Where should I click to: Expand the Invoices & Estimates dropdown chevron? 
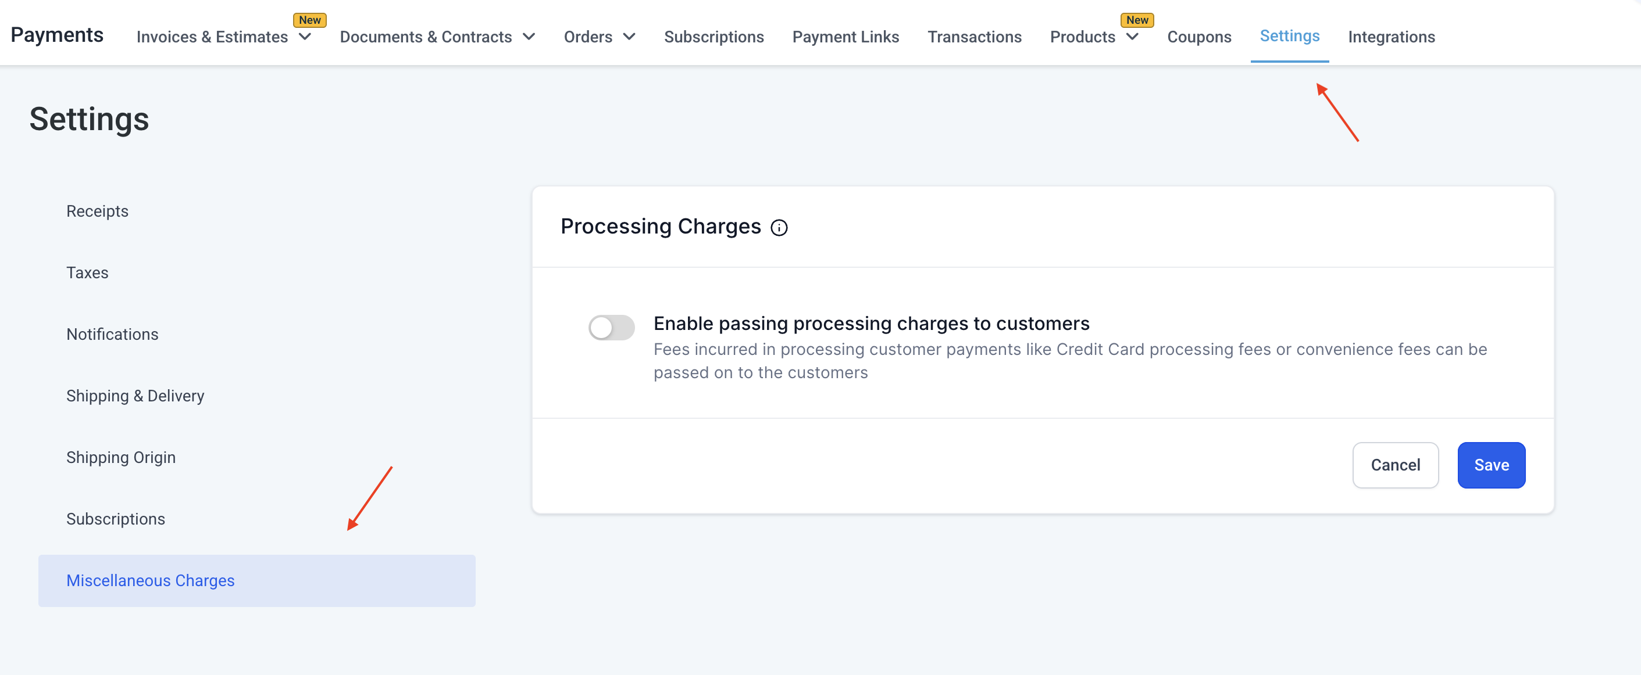click(305, 37)
